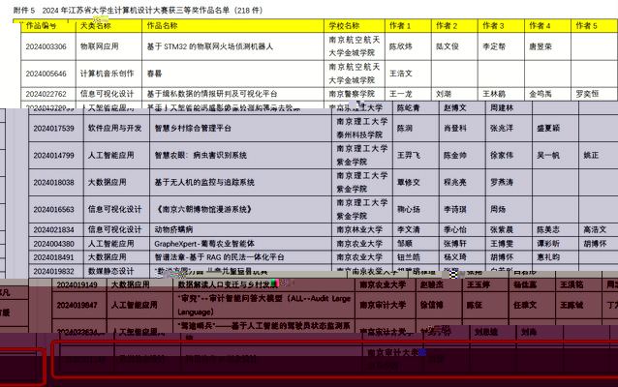Click work ID cell 2024005646
618x387 pixels.
46,73
